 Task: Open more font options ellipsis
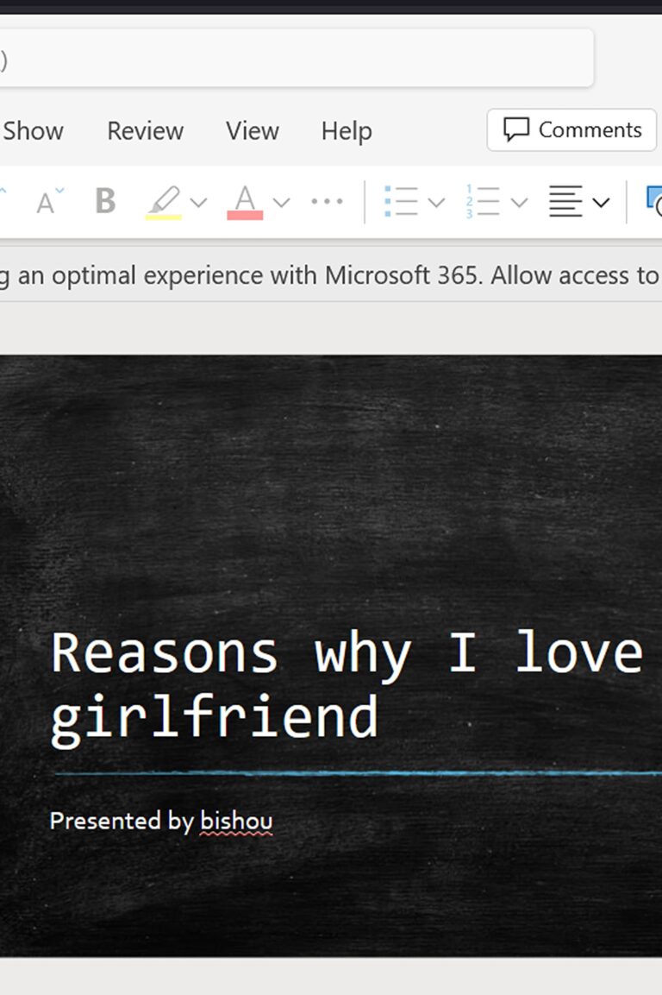pos(327,202)
